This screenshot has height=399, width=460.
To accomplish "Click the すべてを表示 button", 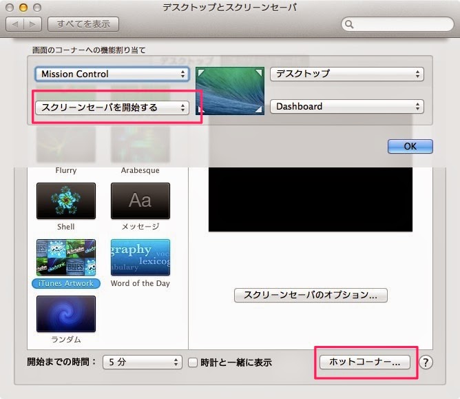I will point(83,24).
